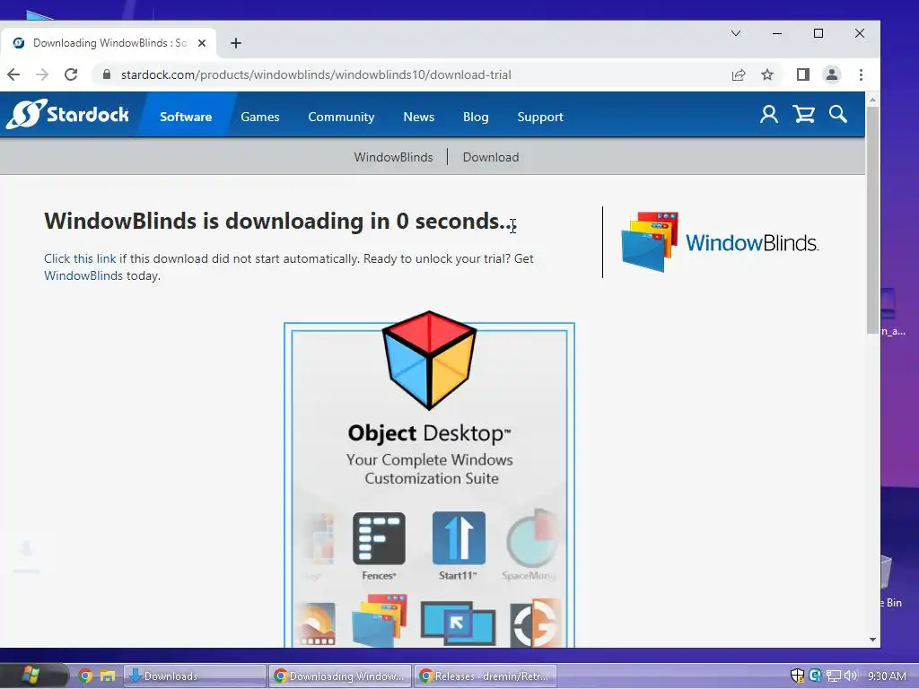
Task: Open the Stardock site search
Action: coord(838,114)
